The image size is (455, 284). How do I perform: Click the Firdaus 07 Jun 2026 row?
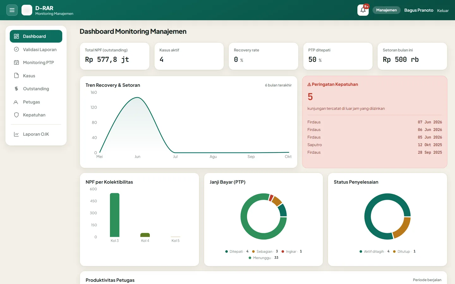pyautogui.click(x=375, y=122)
